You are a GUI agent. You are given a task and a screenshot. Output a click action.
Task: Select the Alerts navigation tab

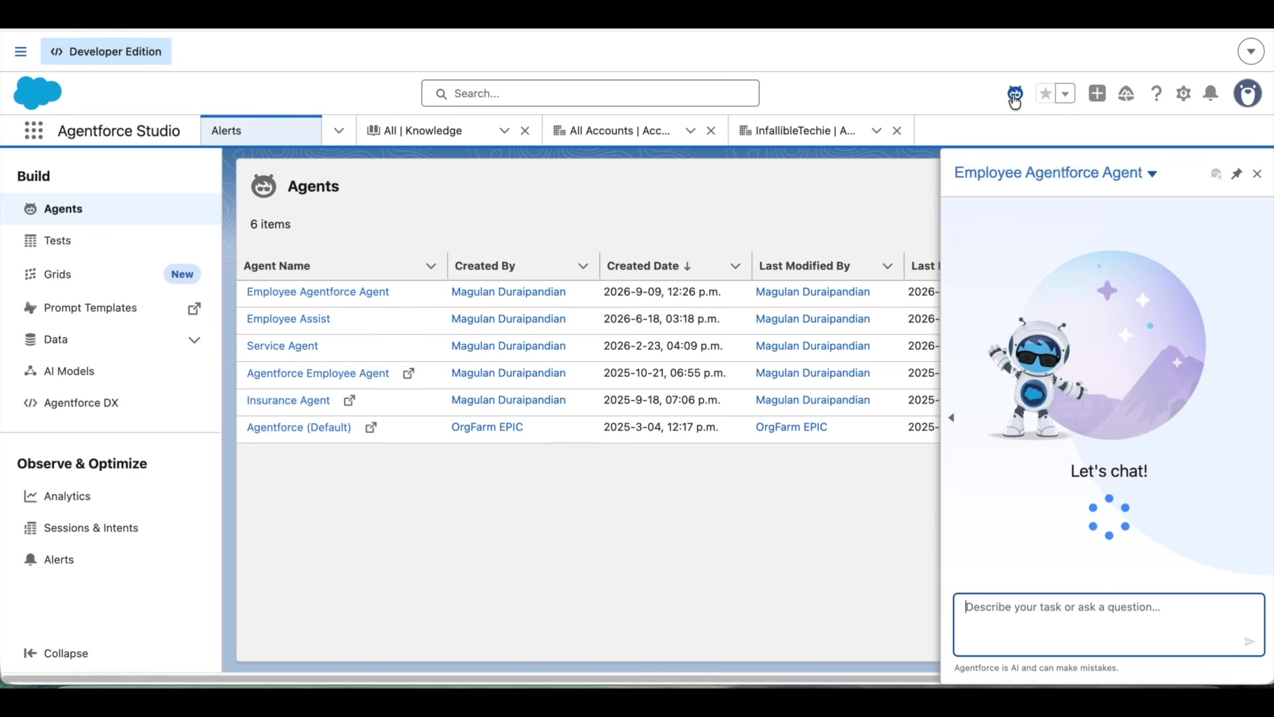coord(261,131)
